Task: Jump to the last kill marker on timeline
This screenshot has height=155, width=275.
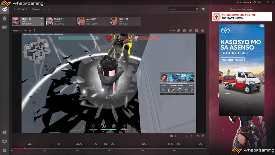Action: pos(200,144)
